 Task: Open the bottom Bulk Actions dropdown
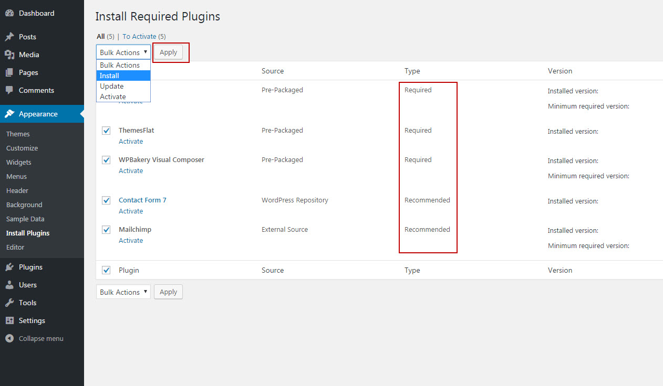(123, 292)
